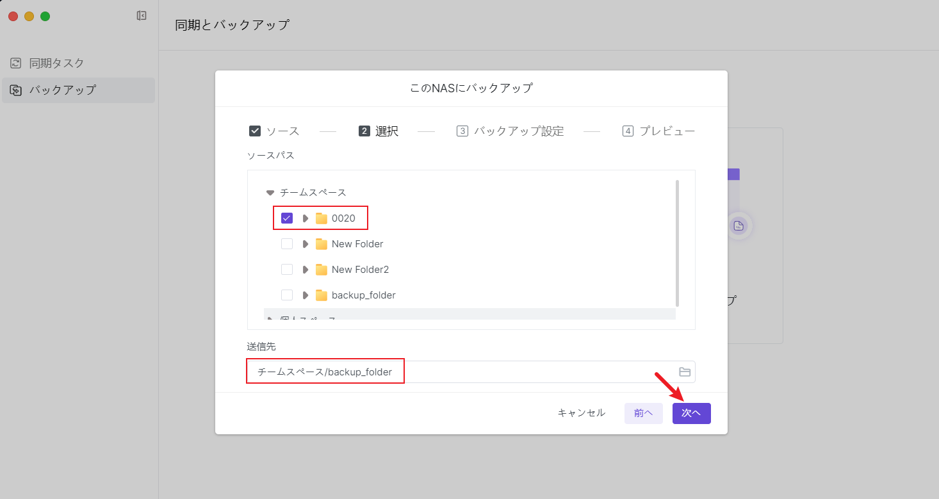This screenshot has width=939, height=499.
Task: Click the backup icon in sidebar
Action: point(15,90)
